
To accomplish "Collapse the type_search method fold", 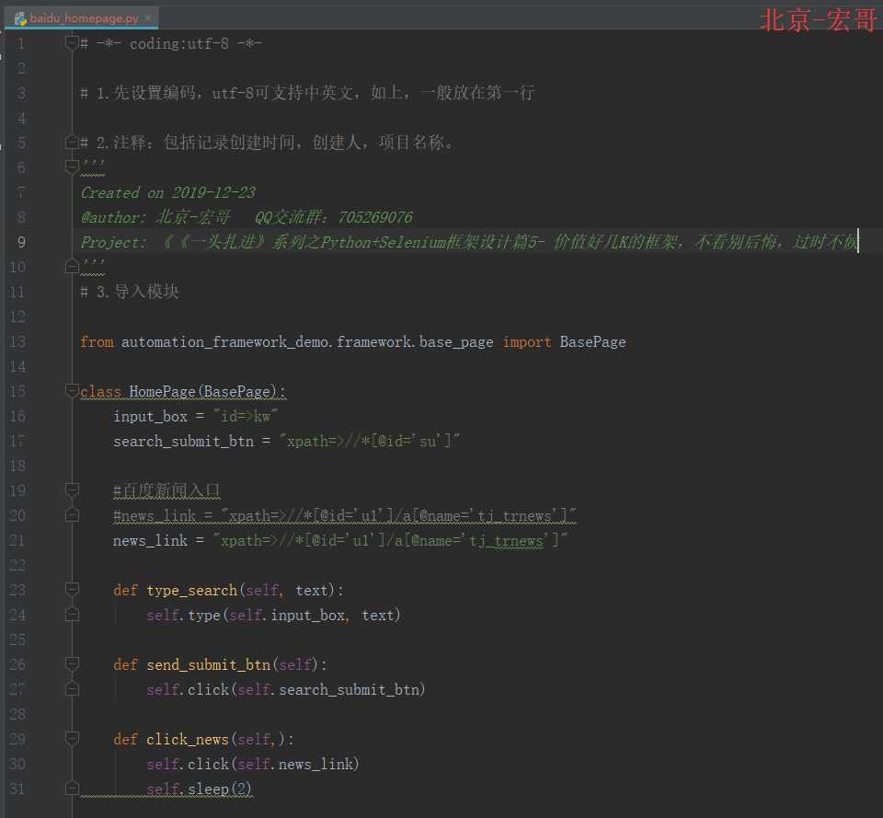I will click(x=72, y=589).
